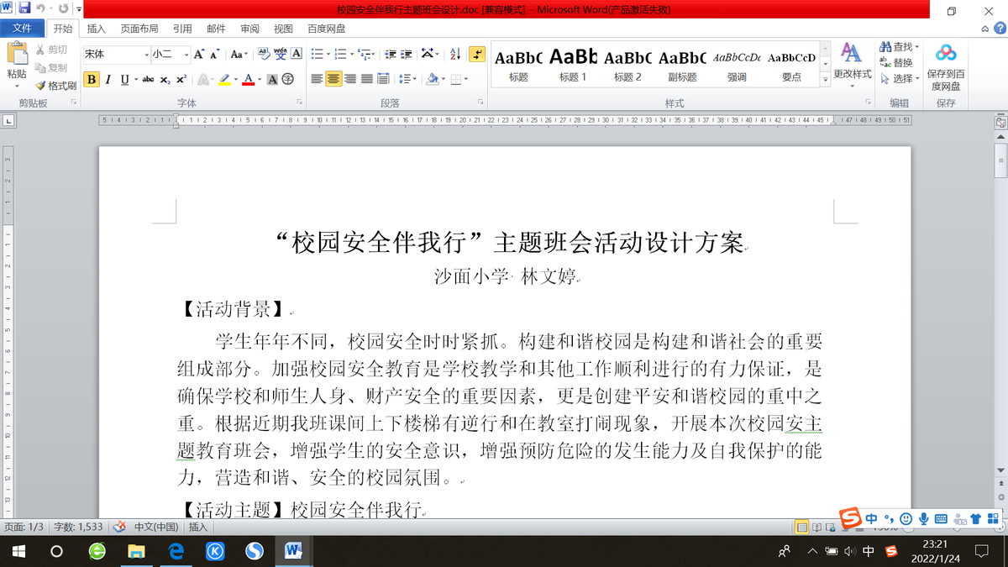Toggle Align Left paragraph alignment
The image size is (1008, 567).
317,80
